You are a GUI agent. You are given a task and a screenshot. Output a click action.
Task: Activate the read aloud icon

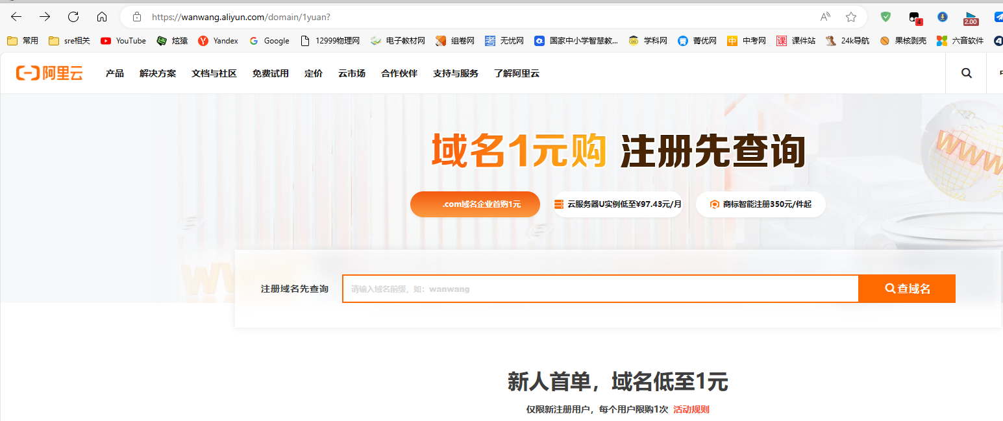(825, 17)
